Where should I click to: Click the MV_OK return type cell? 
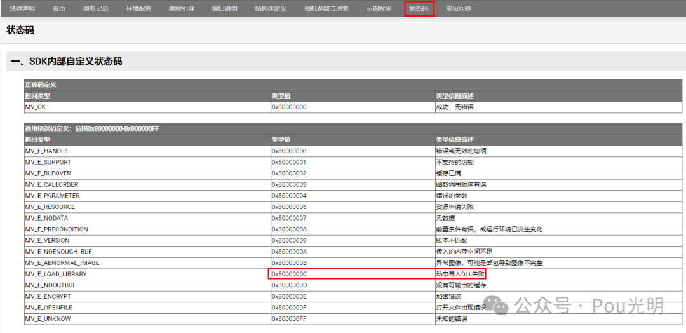[x=148, y=107]
